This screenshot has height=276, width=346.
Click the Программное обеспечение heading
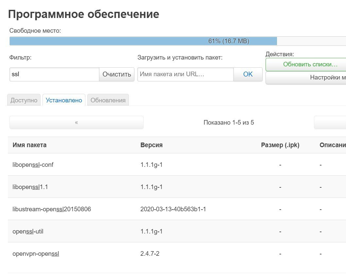pos(84,14)
